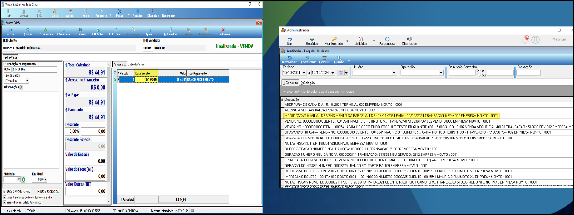Open Processos in the top toolbar
The width and height of the screenshot is (574, 215).
pos(101,13)
